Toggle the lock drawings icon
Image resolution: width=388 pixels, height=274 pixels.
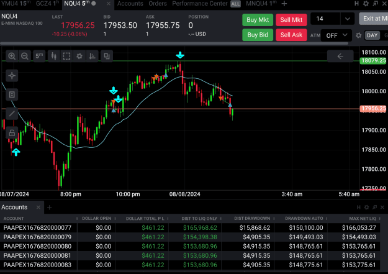pyautogui.click(x=12, y=133)
